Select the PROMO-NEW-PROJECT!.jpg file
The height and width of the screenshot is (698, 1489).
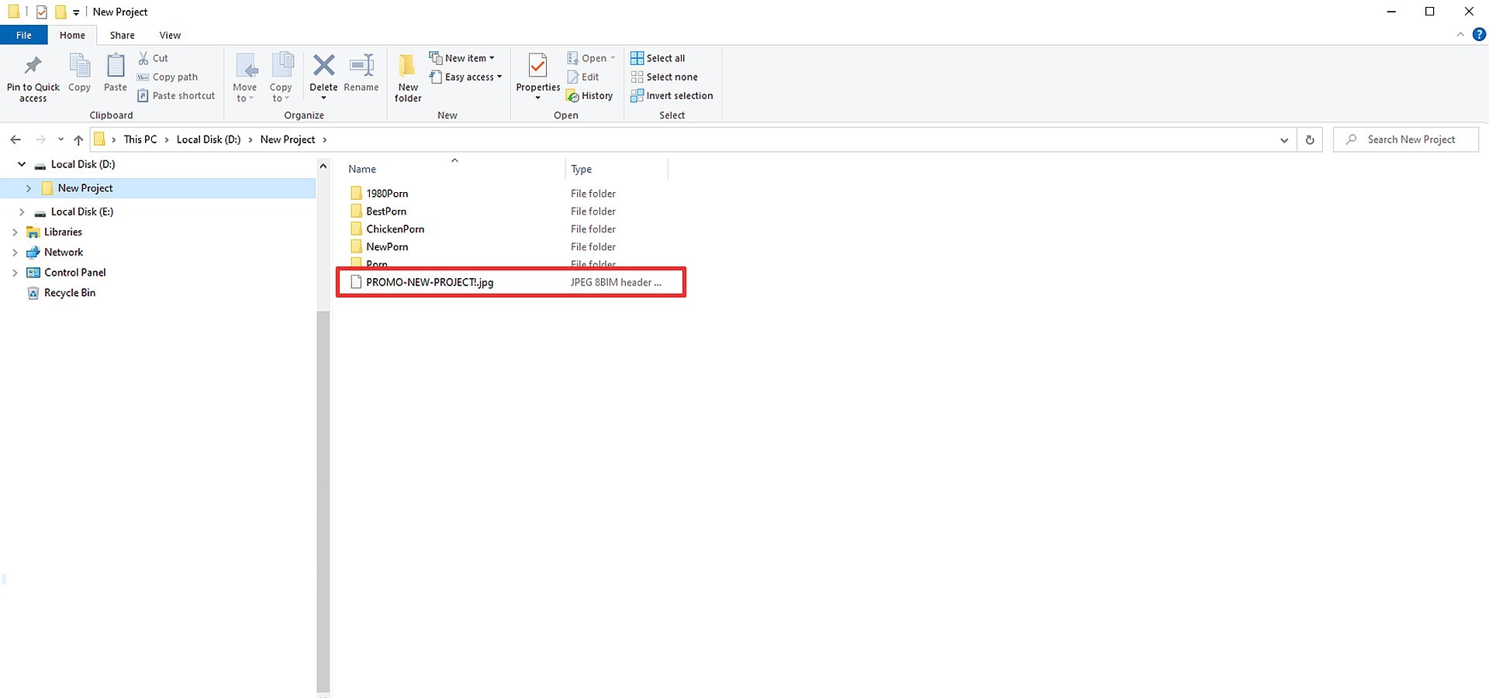tap(511, 282)
